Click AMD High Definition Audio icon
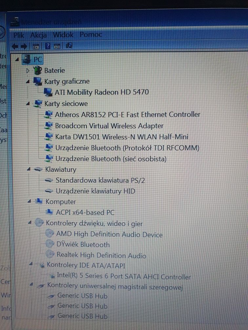This screenshot has height=330, width=248. pyautogui.click(x=50, y=233)
